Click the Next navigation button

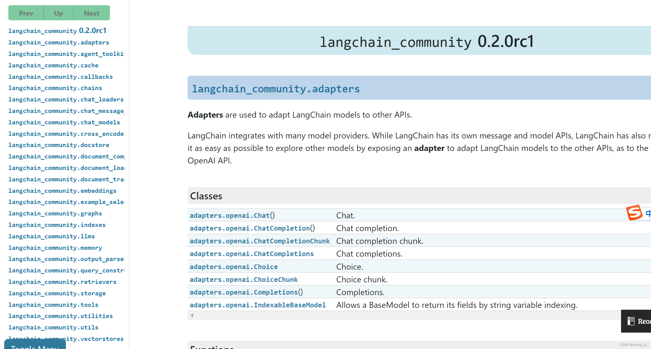(x=91, y=13)
